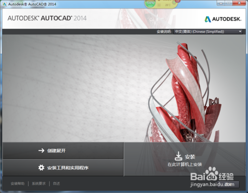Screen dimensions: 248x193
Task: Click the exit button under the watermark
Action: coord(228,184)
